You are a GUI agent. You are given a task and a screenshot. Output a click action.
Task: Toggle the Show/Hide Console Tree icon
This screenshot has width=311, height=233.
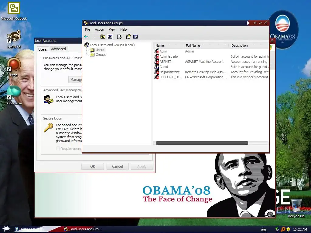point(110,37)
